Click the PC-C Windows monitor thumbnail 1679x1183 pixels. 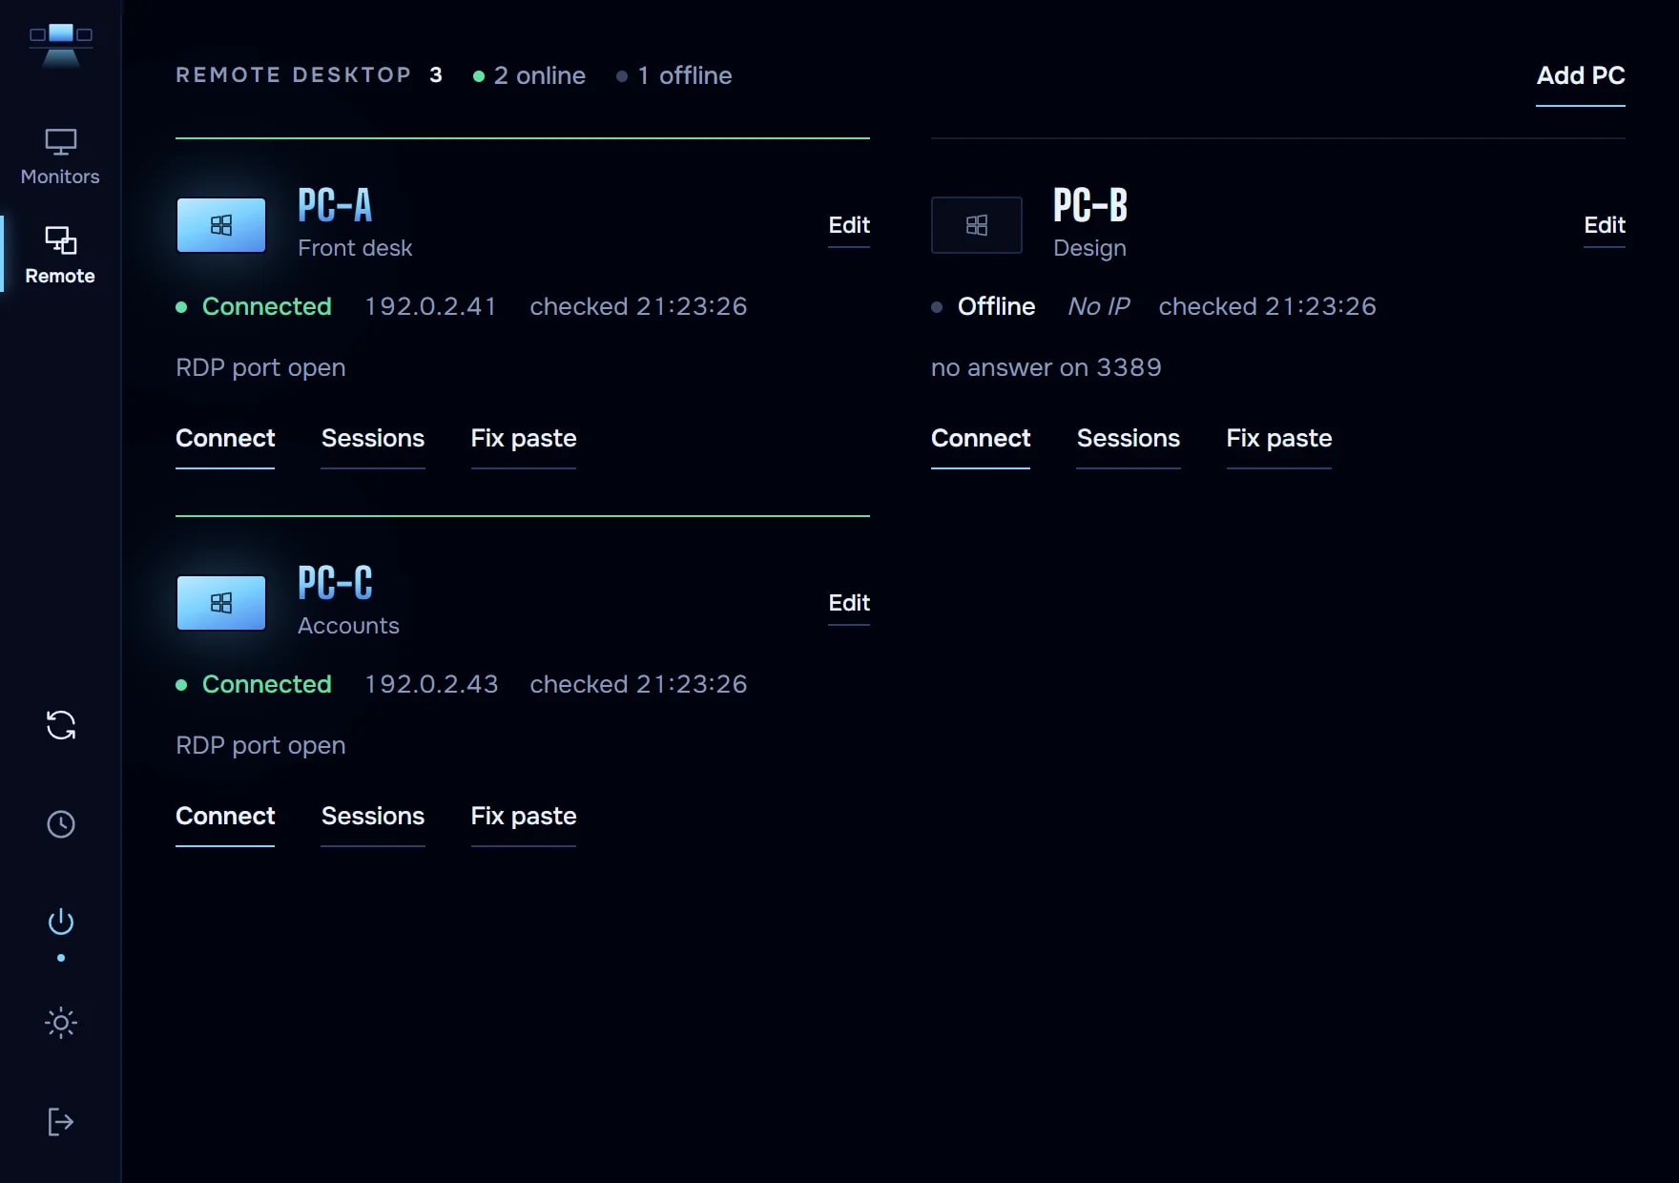[x=221, y=603]
